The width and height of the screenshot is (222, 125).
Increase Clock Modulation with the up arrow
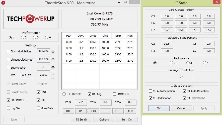[53, 50]
